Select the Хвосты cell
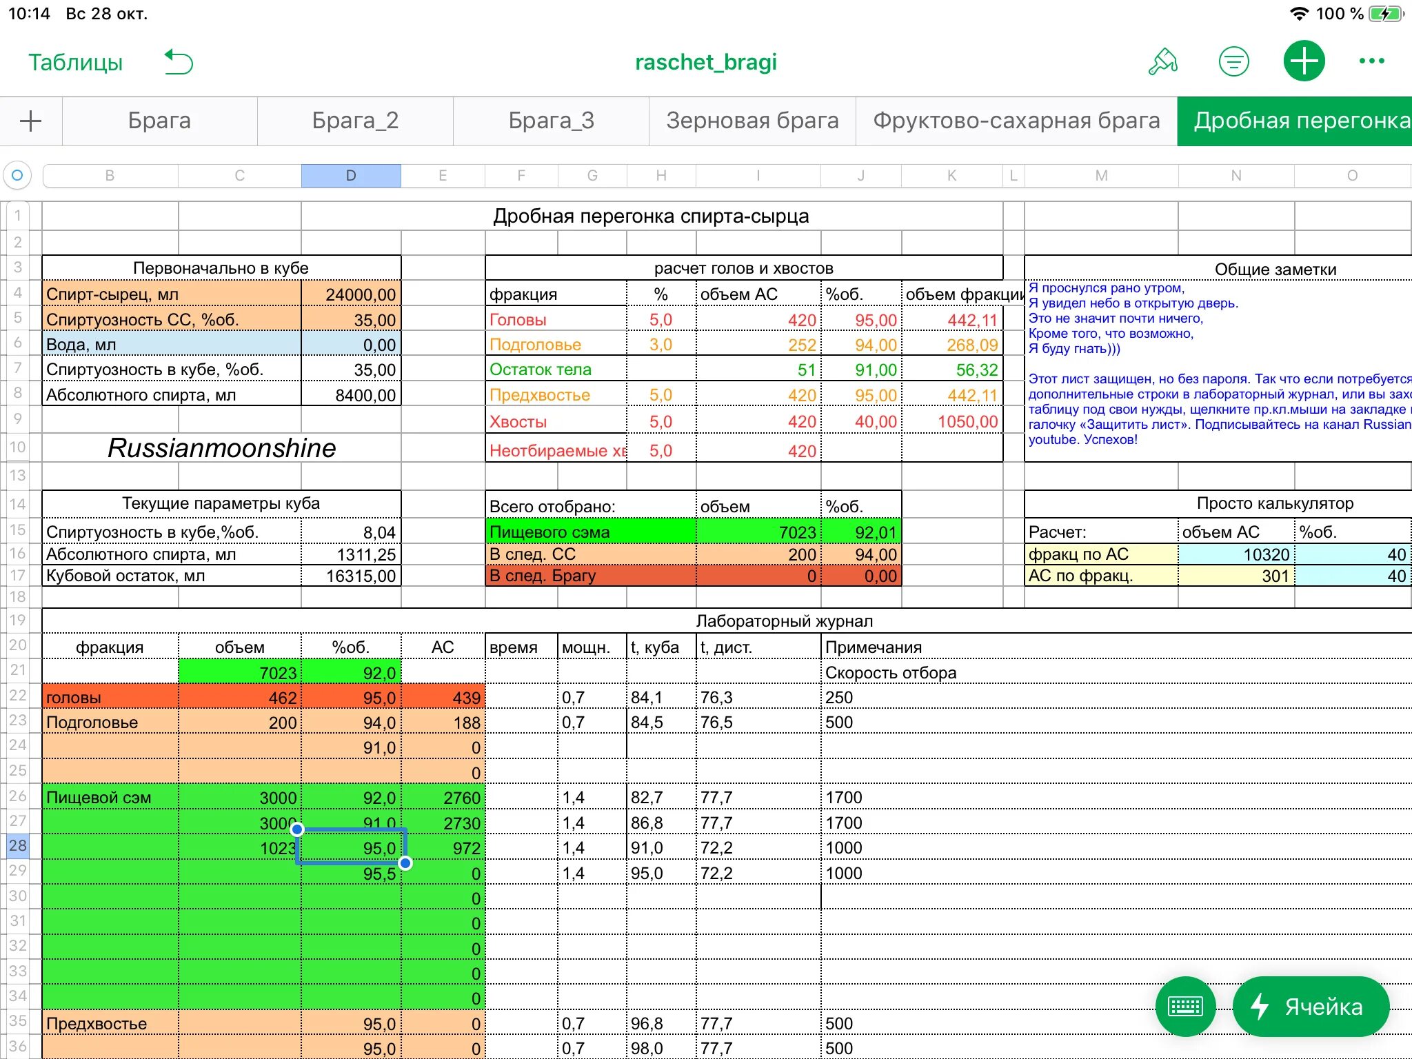Image resolution: width=1412 pixels, height=1059 pixels. (x=556, y=421)
